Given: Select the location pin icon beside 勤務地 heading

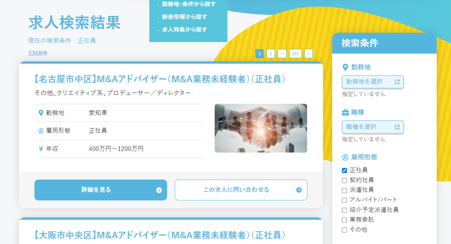Looking at the screenshot, I should (x=344, y=67).
